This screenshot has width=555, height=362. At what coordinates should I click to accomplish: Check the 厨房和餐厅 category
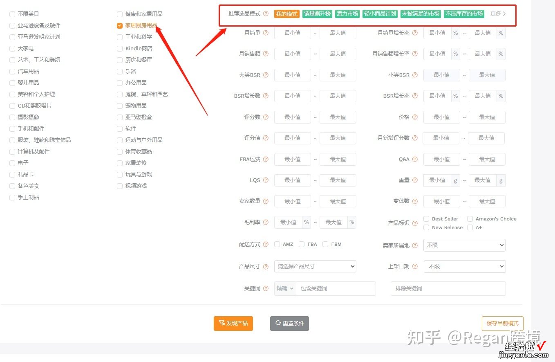coord(120,60)
